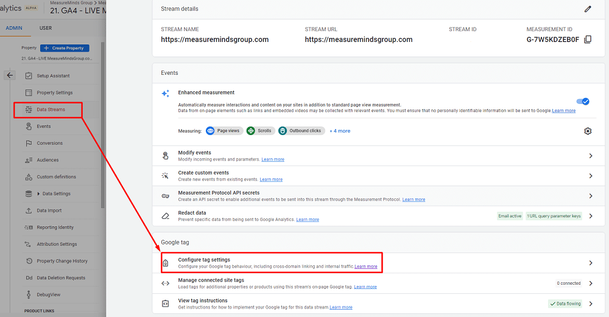Open Setup Assistant menu item

[53, 75]
